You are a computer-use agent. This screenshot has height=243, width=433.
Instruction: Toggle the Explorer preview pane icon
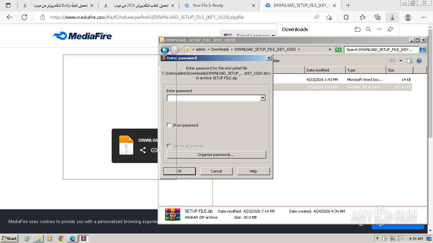409,61
